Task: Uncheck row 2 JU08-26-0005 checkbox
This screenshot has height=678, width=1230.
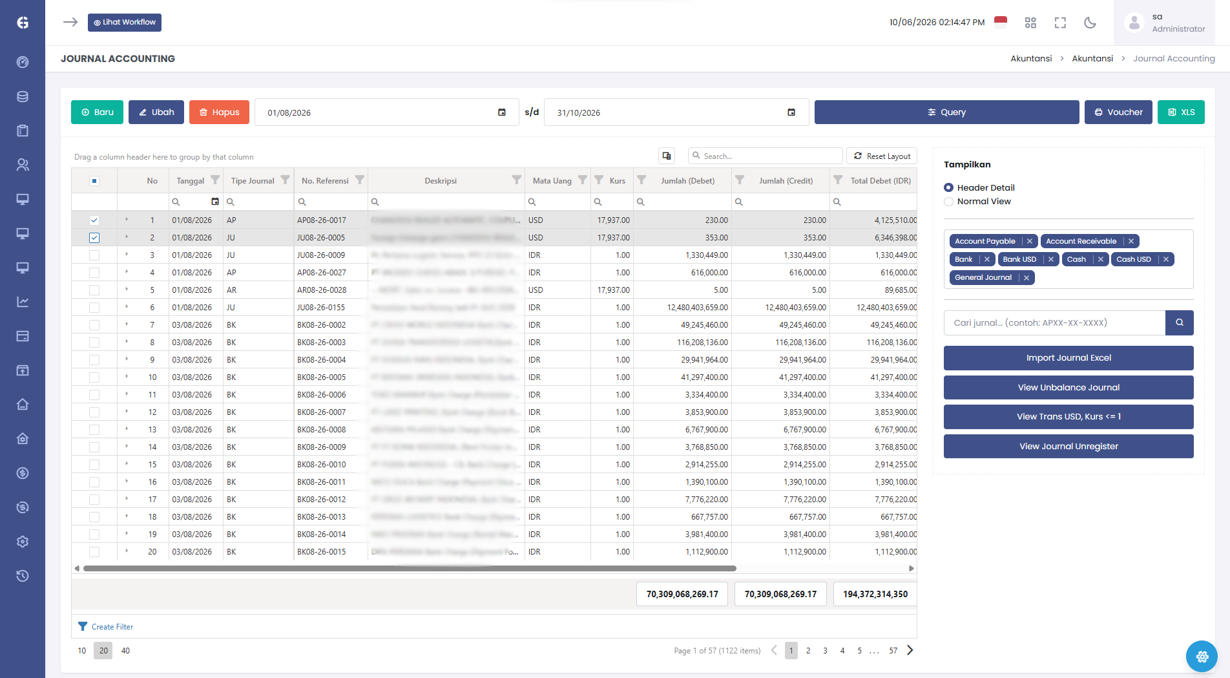Action: pos(94,238)
